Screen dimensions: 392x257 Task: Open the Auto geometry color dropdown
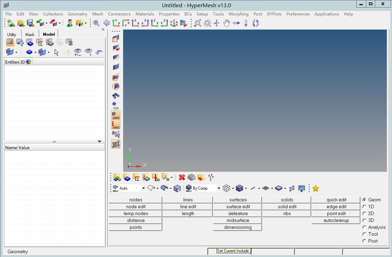pyautogui.click(x=143, y=188)
